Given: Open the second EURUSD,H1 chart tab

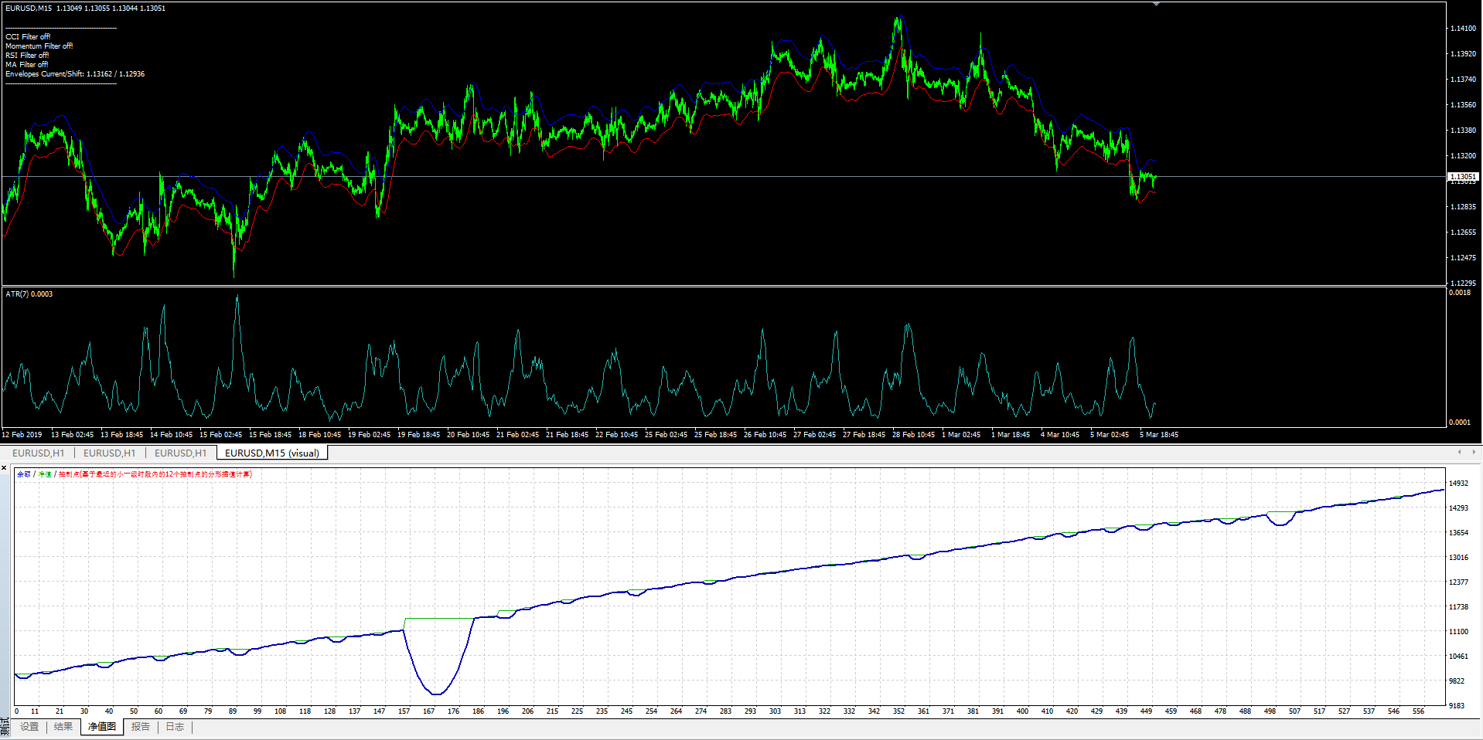Looking at the screenshot, I should [109, 453].
